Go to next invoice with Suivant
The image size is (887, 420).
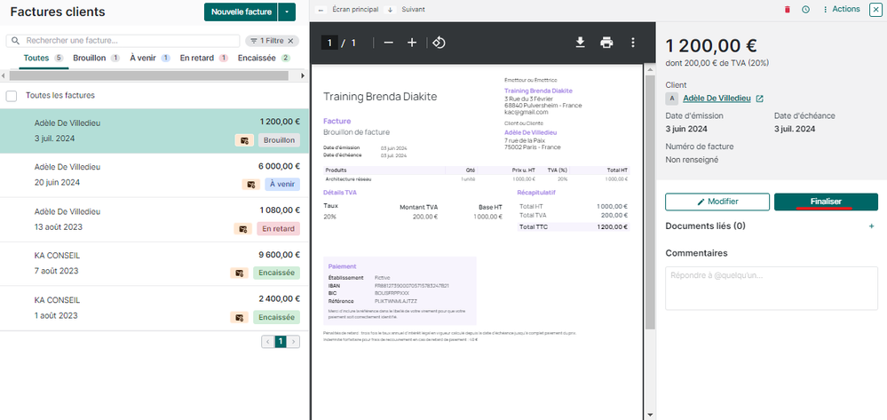(x=407, y=10)
